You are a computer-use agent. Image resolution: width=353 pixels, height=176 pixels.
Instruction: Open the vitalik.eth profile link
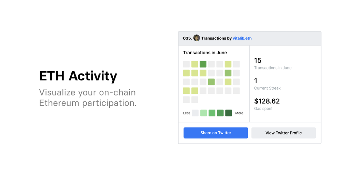(x=242, y=38)
